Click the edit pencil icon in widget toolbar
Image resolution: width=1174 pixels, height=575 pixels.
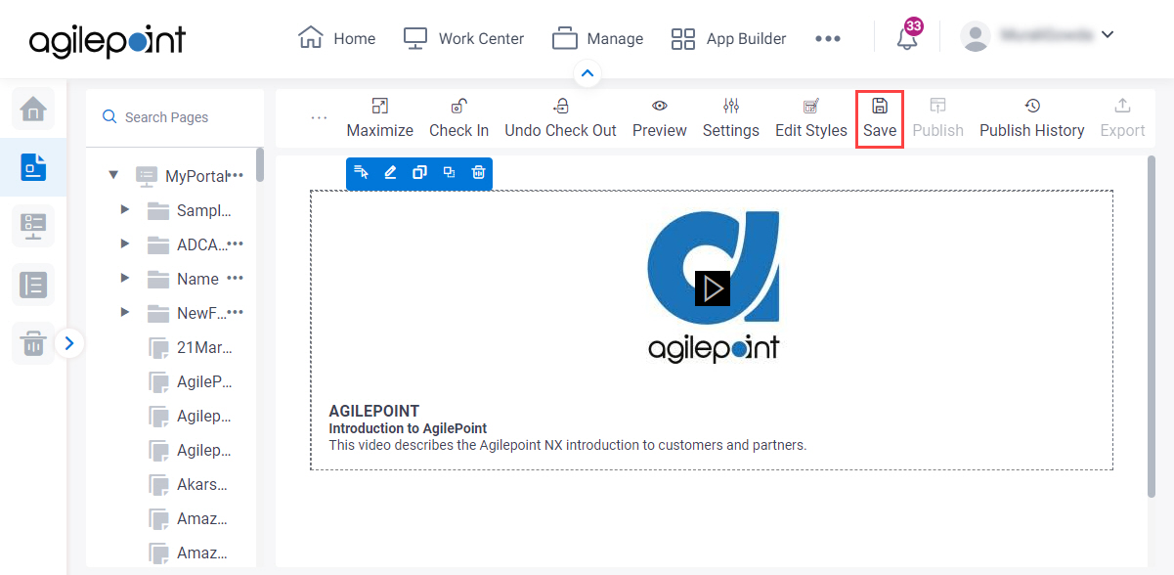point(390,173)
